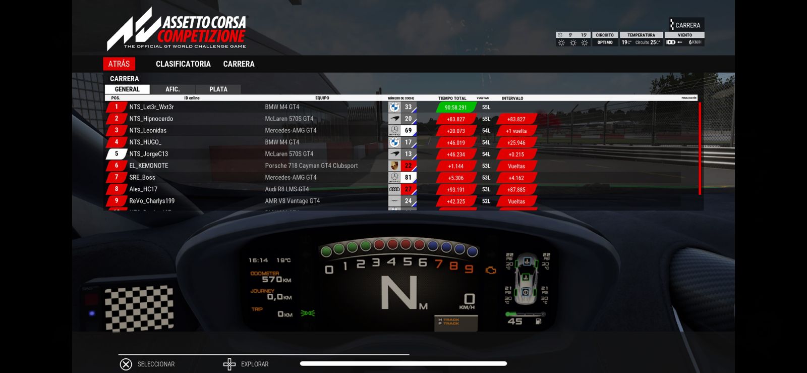
Task: Click the red results list scrollbar
Action: tap(700, 148)
